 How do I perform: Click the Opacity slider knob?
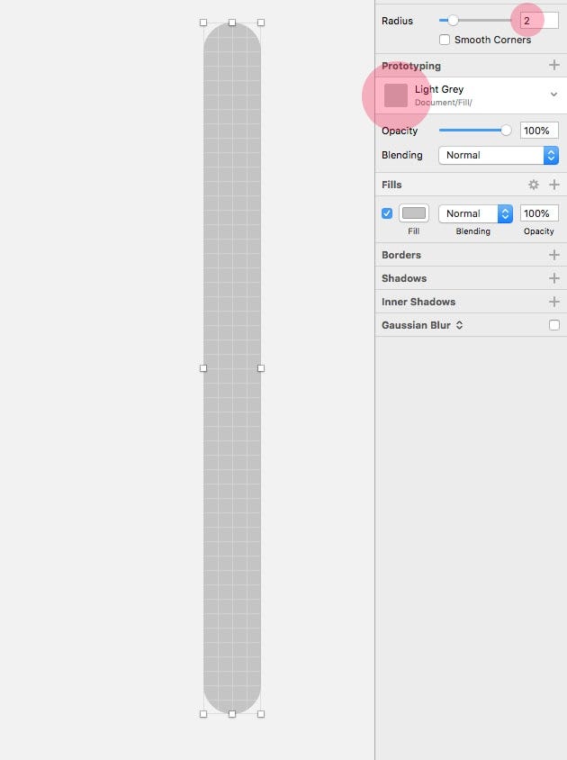click(506, 130)
